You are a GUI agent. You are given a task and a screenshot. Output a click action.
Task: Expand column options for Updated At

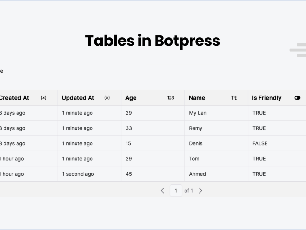78,98
